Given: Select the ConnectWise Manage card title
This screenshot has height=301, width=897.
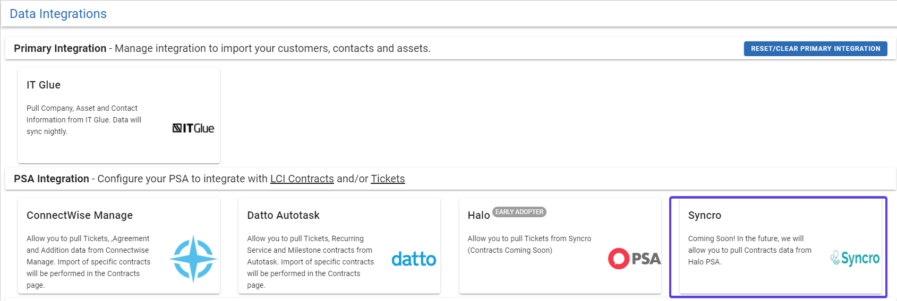Looking at the screenshot, I should 80,215.
